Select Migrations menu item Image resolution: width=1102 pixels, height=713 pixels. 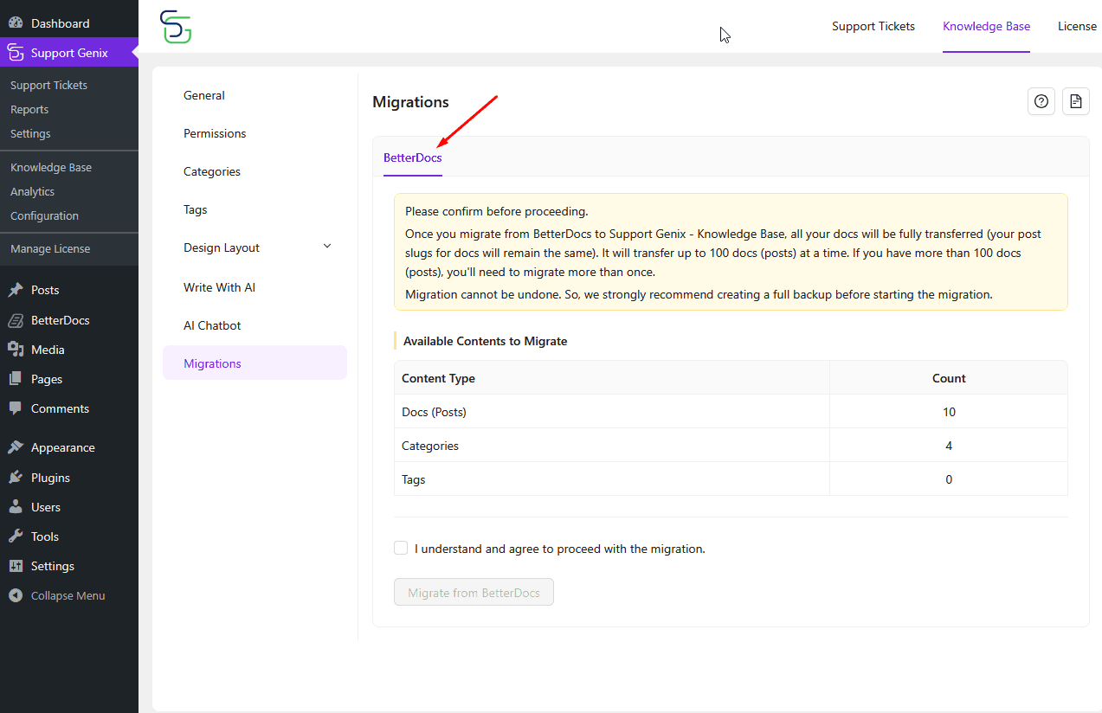[255, 363]
